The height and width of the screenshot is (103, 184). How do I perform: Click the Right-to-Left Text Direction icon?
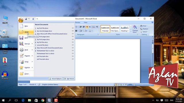pyautogui.click(x=90, y=27)
